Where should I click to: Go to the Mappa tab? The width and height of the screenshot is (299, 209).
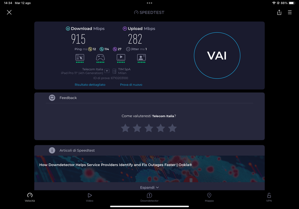pos(209,197)
